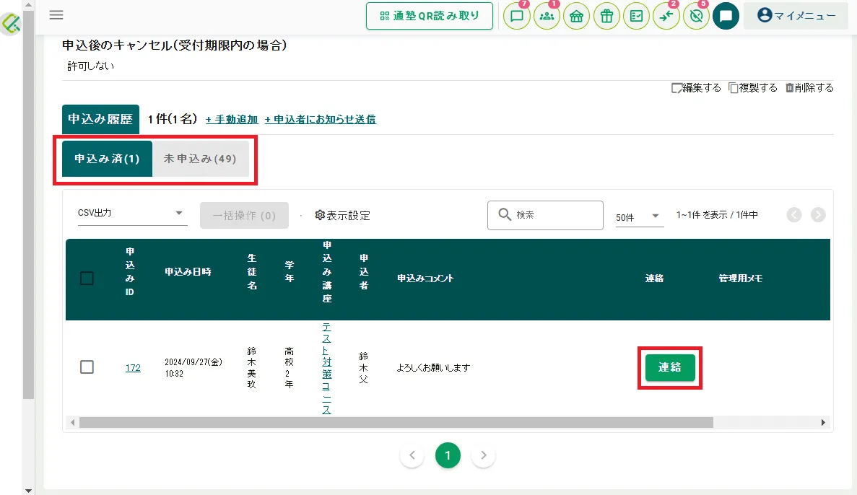
Task: Click the +手動追加 link
Action: coord(232,119)
